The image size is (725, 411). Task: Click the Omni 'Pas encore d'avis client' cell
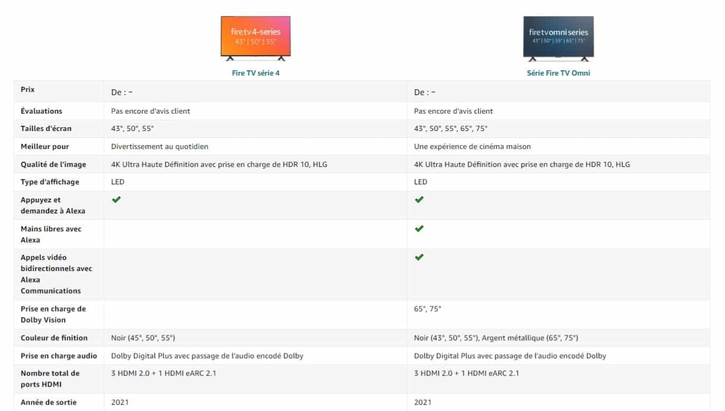click(x=454, y=111)
